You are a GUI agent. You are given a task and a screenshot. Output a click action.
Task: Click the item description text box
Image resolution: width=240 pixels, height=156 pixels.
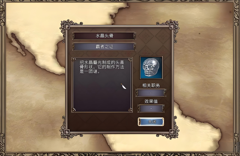102,85
